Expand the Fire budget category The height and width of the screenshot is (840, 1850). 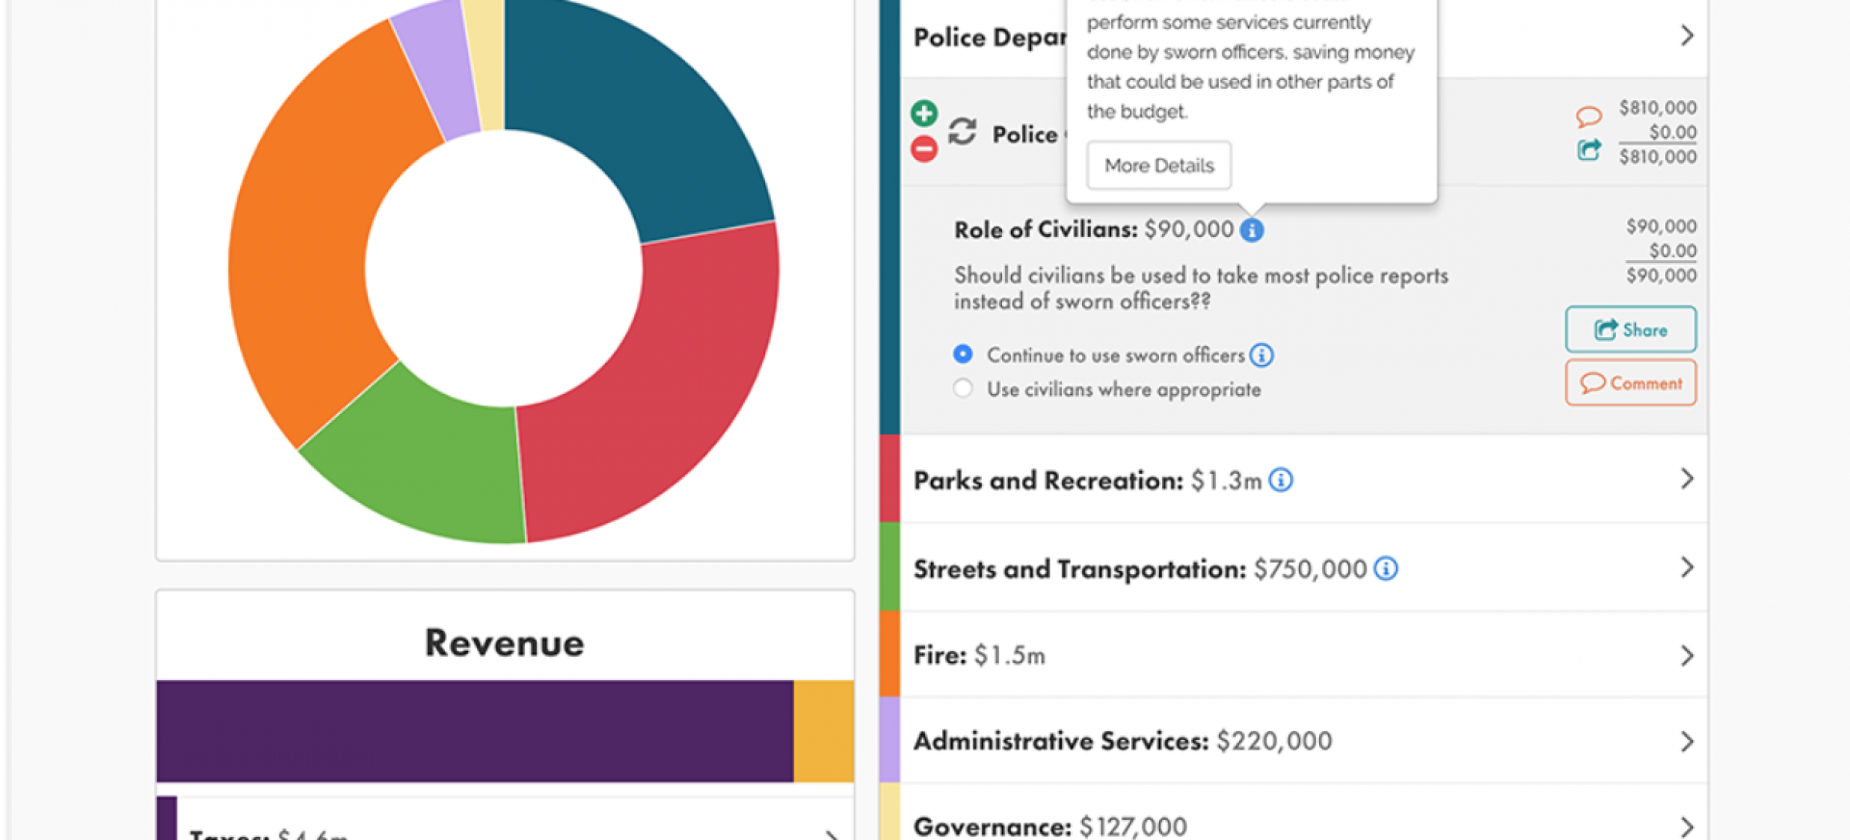tap(1686, 656)
